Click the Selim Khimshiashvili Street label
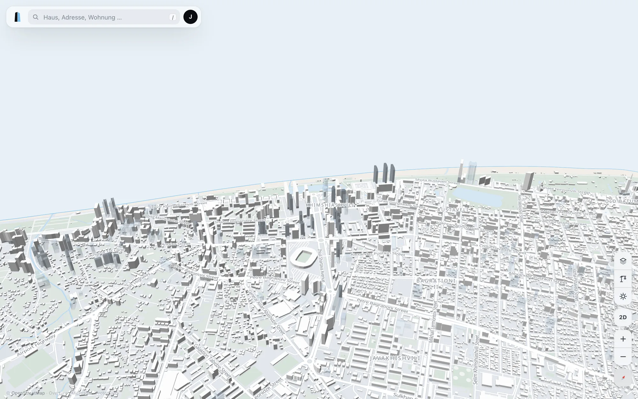Screen dimensions: 638x399 point(476,360)
